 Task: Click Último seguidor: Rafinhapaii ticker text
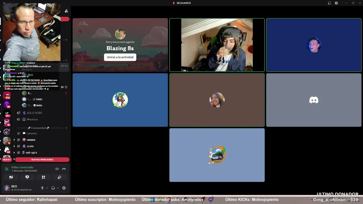31,199
